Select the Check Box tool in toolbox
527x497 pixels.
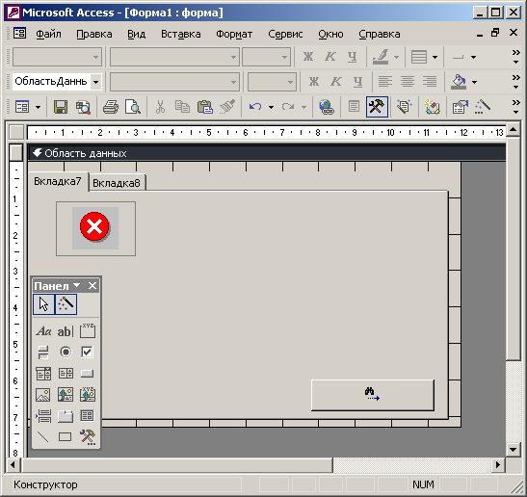[87, 353]
